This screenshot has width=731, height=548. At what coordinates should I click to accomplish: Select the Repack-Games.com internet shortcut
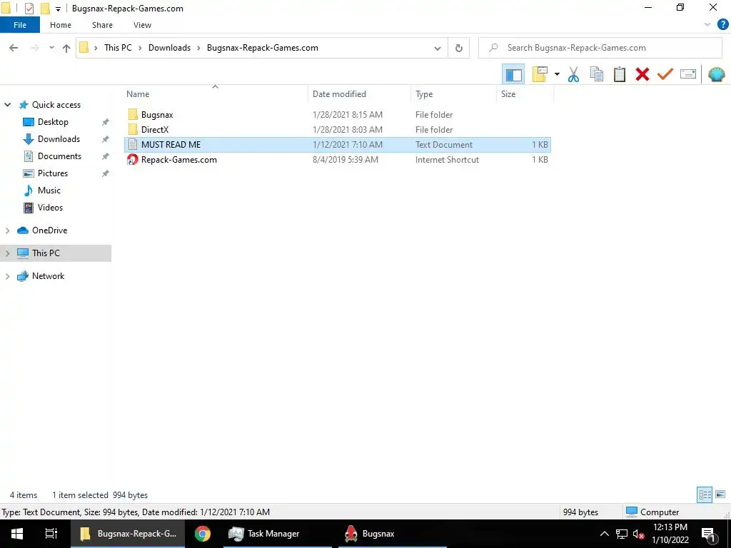[179, 159]
